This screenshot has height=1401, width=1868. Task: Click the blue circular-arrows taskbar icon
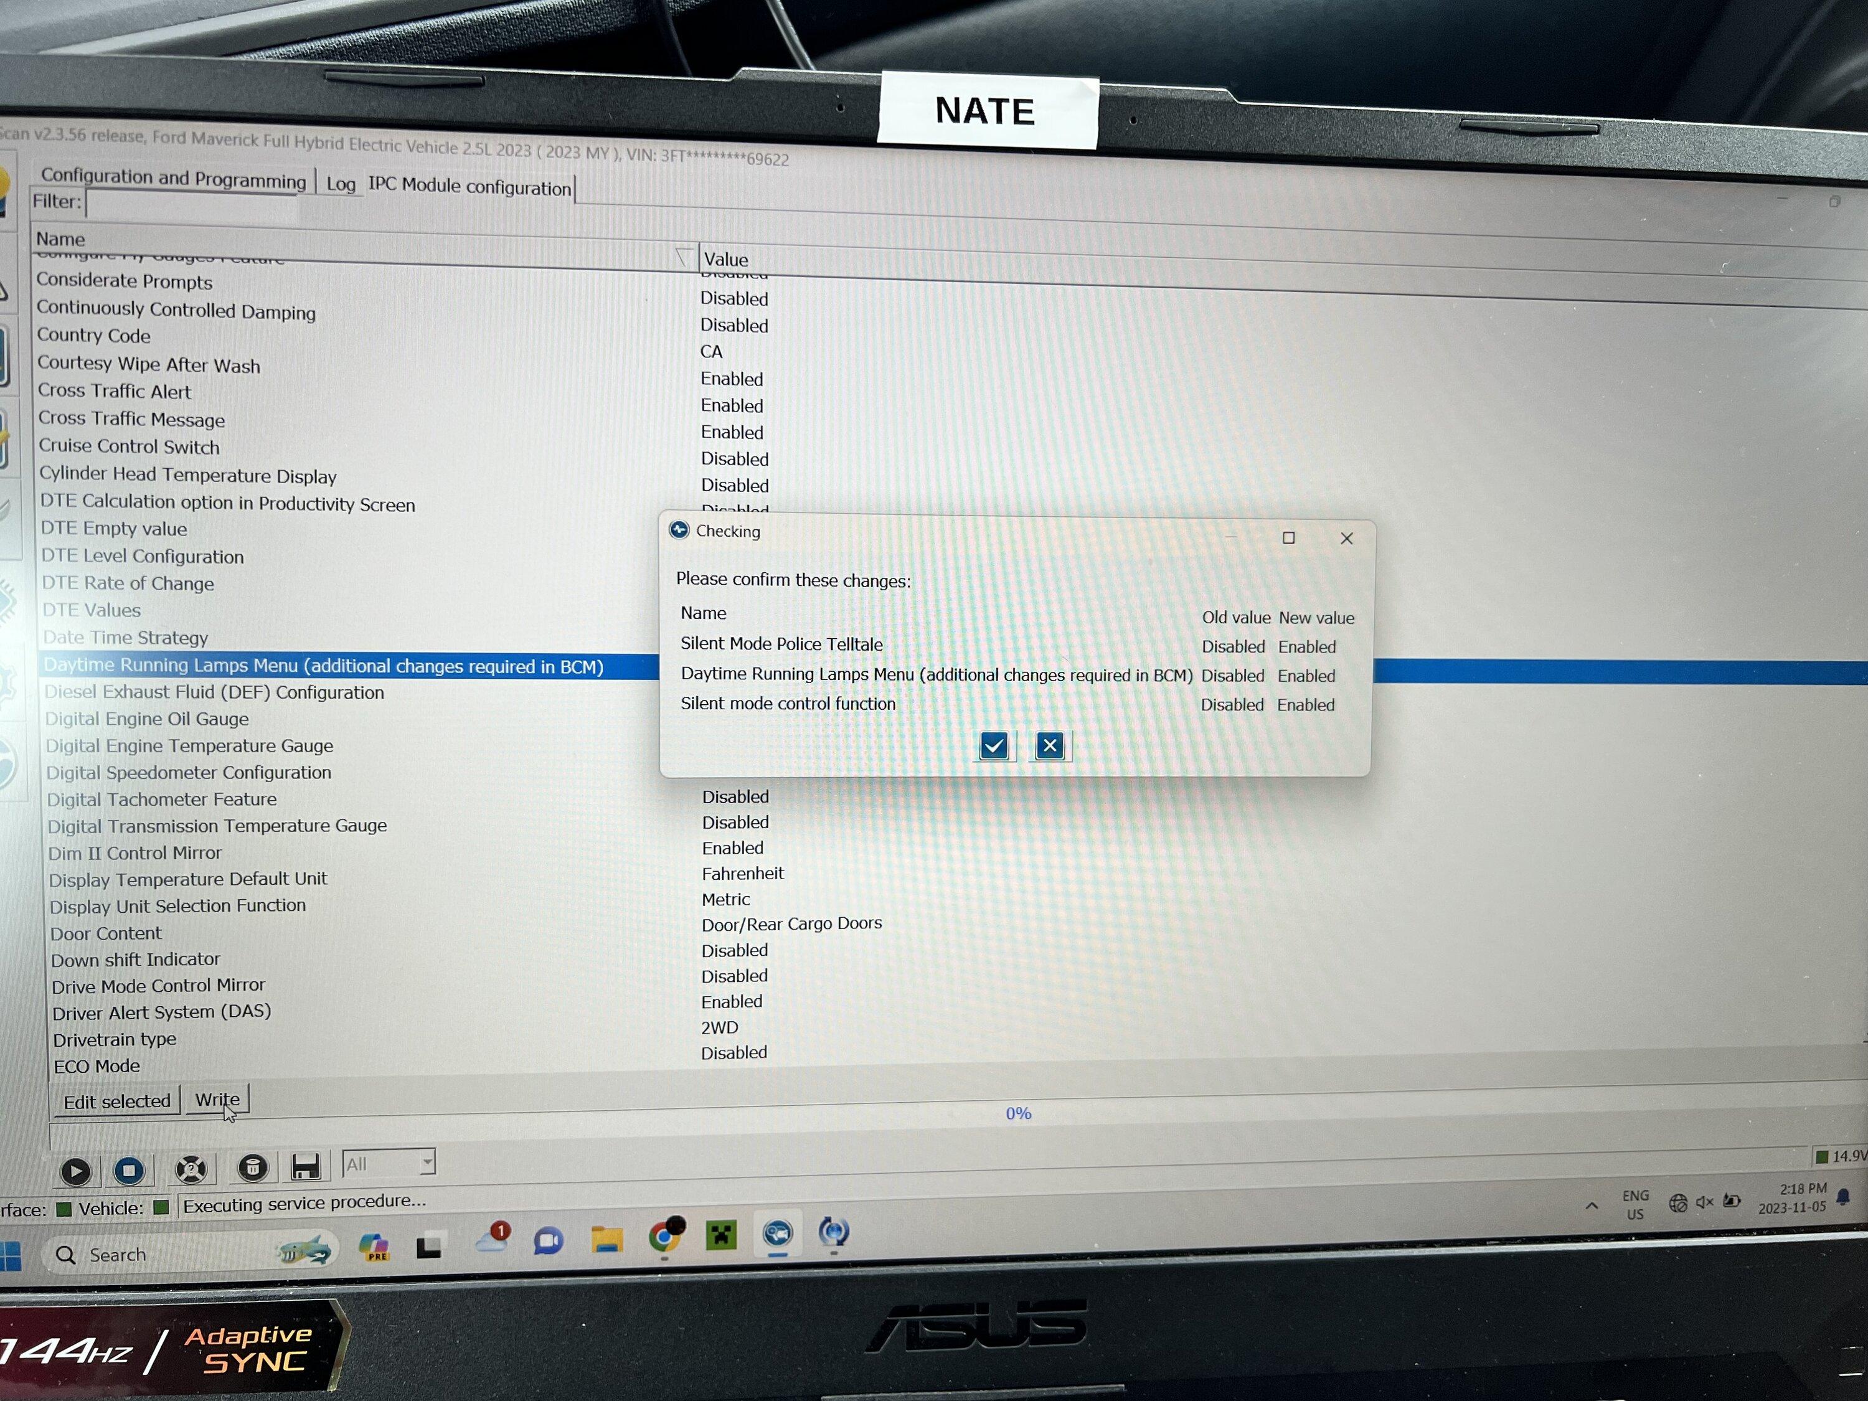coord(834,1232)
